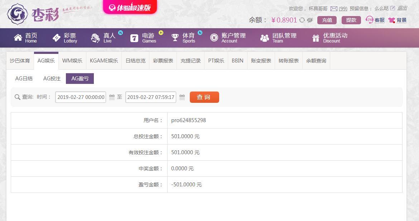The width and height of the screenshot is (419, 221).
Task: Click the orange 查询 button
Action: (x=204, y=97)
